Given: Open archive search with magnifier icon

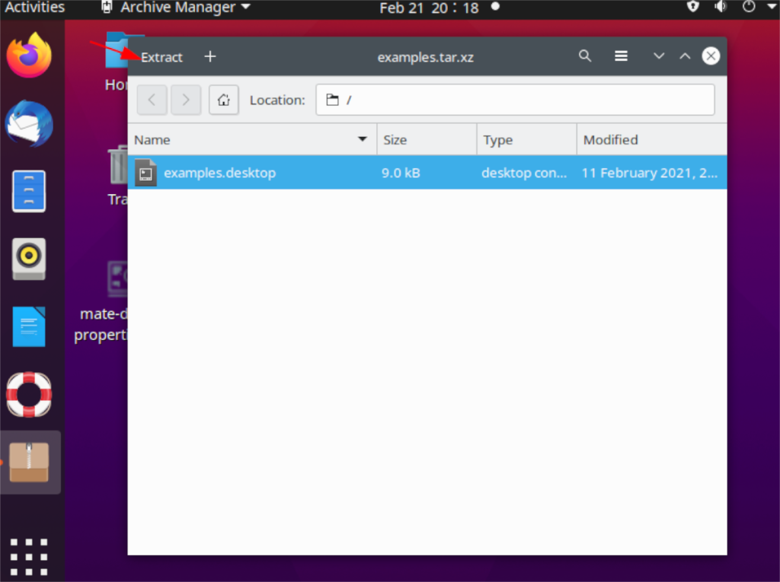Looking at the screenshot, I should pyautogui.click(x=585, y=56).
